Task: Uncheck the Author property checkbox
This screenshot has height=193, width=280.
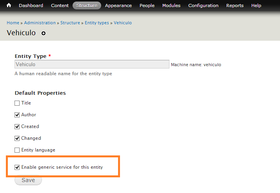Action: tap(17, 115)
